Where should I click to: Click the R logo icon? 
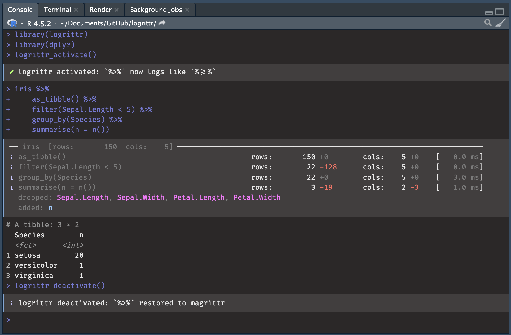click(x=12, y=23)
